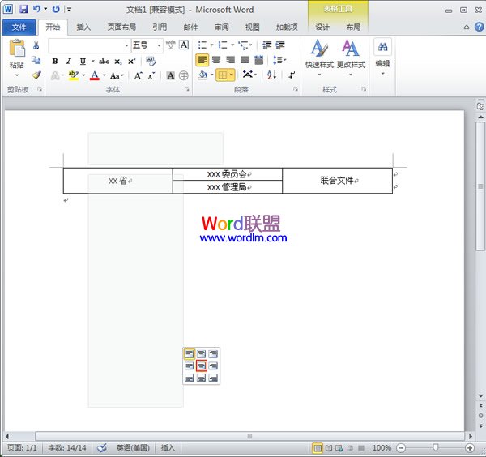Image resolution: width=486 pixels, height=457 pixels.
Task: Toggle italic formatting
Action: (69, 62)
